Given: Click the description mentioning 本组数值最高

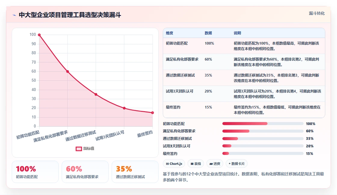Looking at the screenshot, I should [277, 46].
